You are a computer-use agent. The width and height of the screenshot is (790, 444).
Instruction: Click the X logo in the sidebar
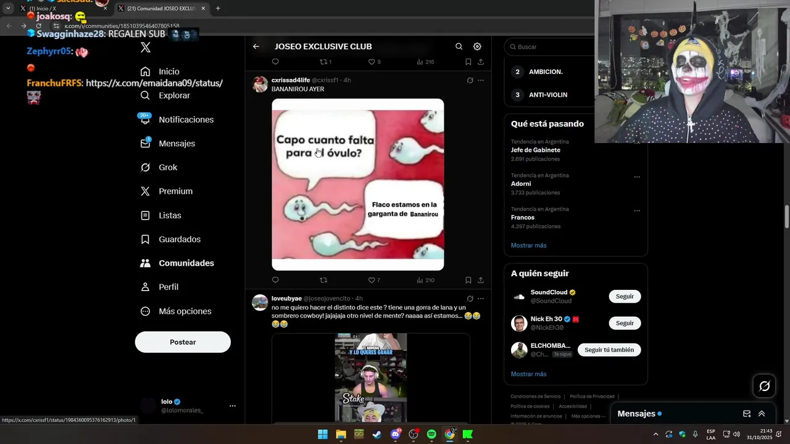point(145,47)
